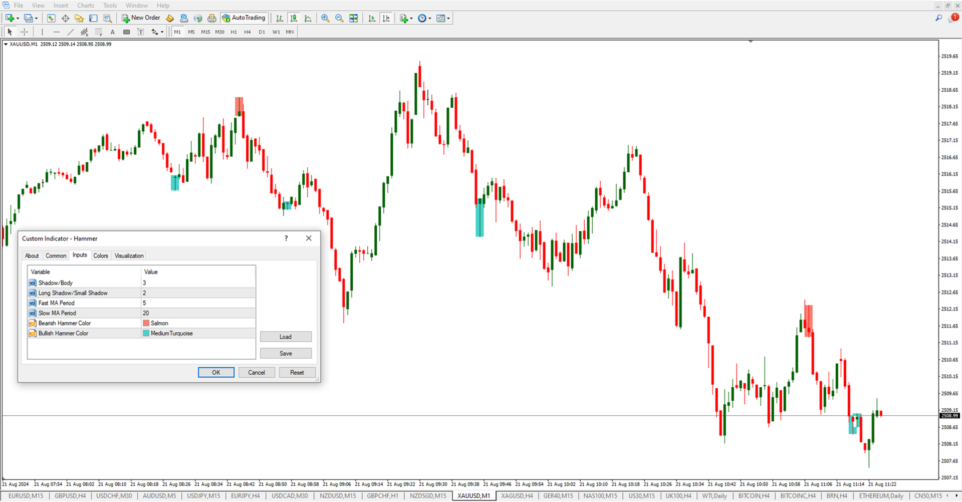The image size is (962, 502).
Task: Activate the Zoom In magnifier
Action: (325, 18)
